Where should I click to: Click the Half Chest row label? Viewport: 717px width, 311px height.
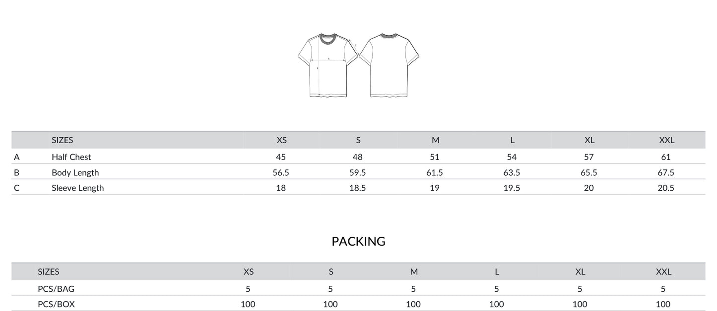[x=71, y=157]
